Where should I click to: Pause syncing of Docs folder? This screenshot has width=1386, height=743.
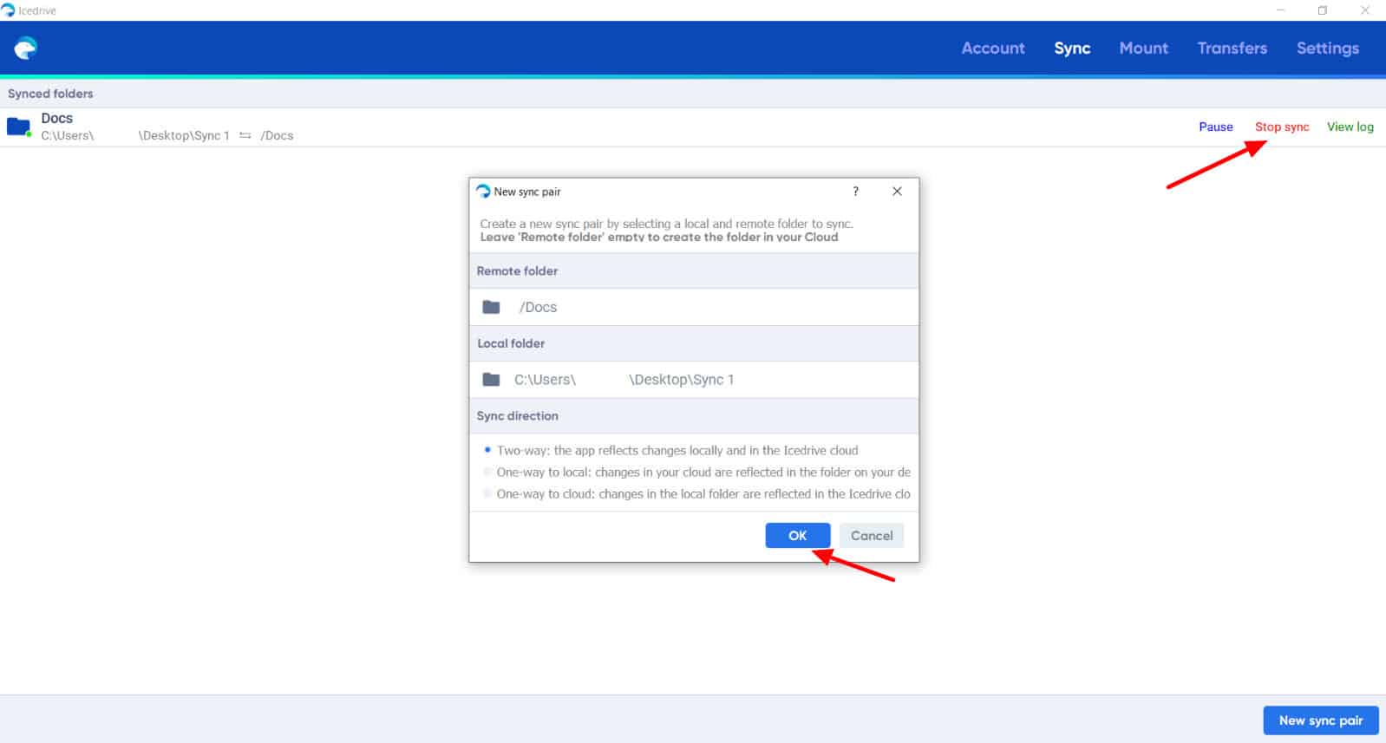(x=1215, y=127)
